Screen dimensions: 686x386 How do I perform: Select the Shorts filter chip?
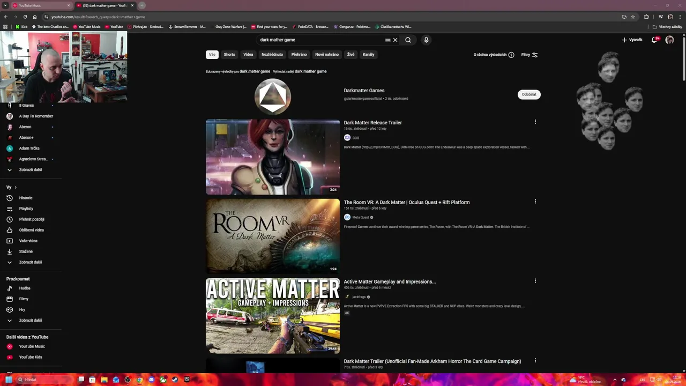tap(229, 54)
